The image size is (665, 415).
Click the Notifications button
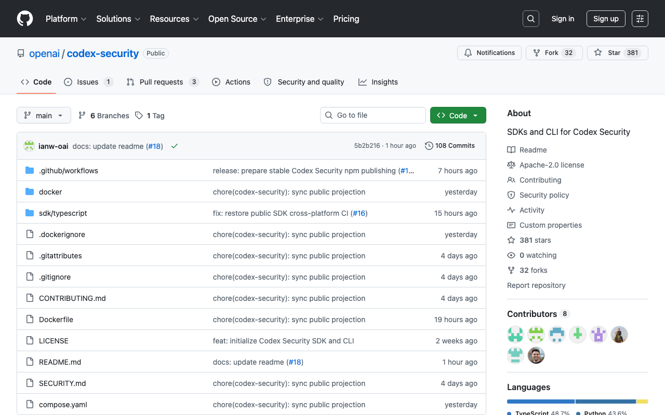[x=489, y=53]
